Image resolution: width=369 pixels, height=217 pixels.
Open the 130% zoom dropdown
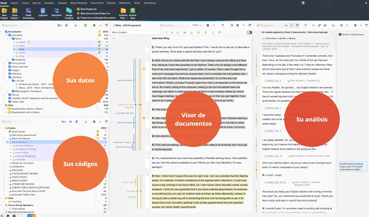(197, 25)
